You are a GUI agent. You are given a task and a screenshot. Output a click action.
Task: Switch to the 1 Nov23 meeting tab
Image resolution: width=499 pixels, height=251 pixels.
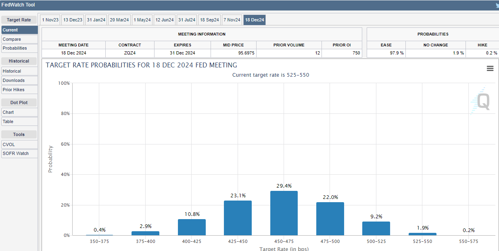click(50, 19)
